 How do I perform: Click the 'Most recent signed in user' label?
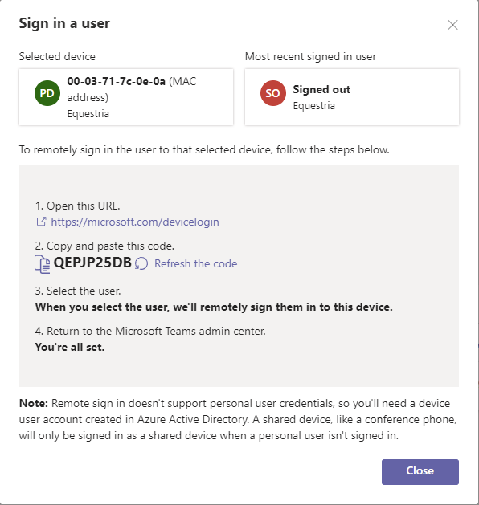[x=310, y=56]
